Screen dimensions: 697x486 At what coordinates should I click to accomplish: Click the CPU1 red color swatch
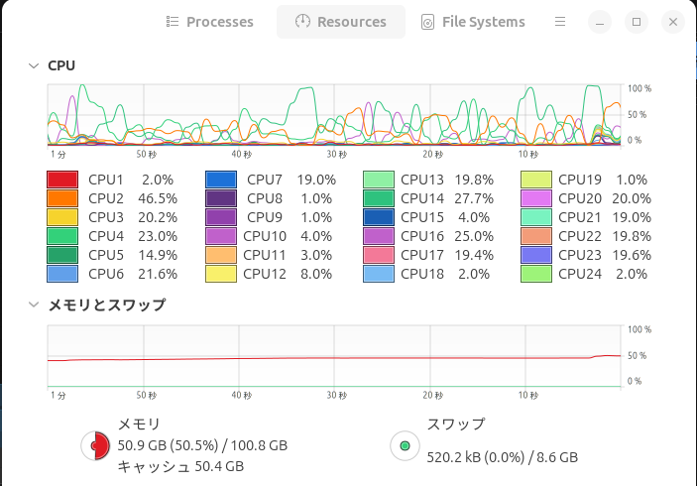[x=62, y=180]
